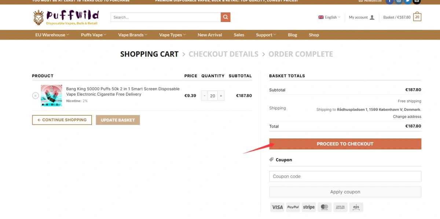
Task: Click the email envelope social icon
Action: [x=417, y=1]
